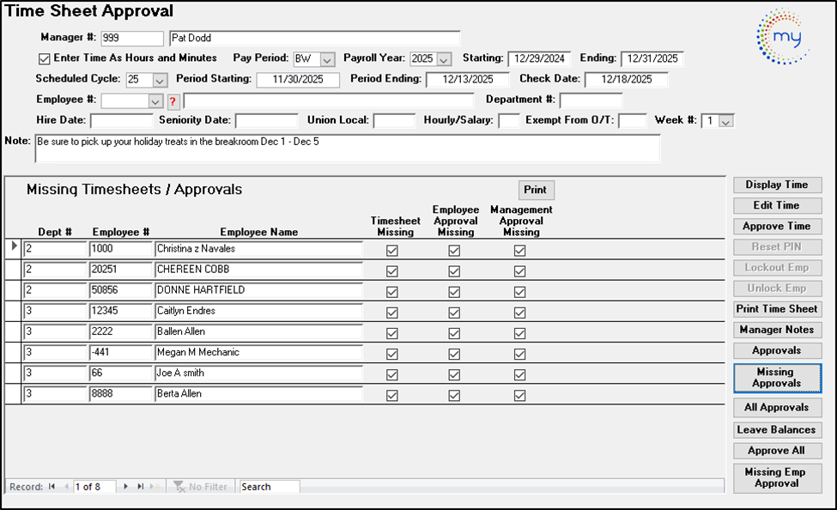The width and height of the screenshot is (837, 510).
Task: Open the Scheduled Cycle dropdown
Action: tap(160, 80)
